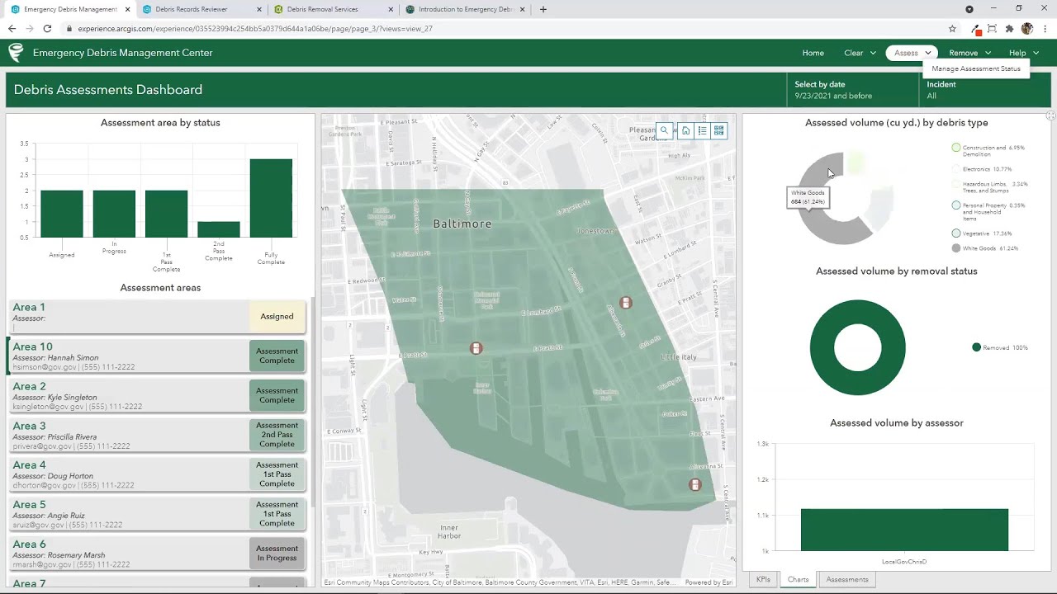
Task: Toggle Hazardous Limbs, Trees, and Stumps legend entry
Action: pyautogui.click(x=989, y=187)
